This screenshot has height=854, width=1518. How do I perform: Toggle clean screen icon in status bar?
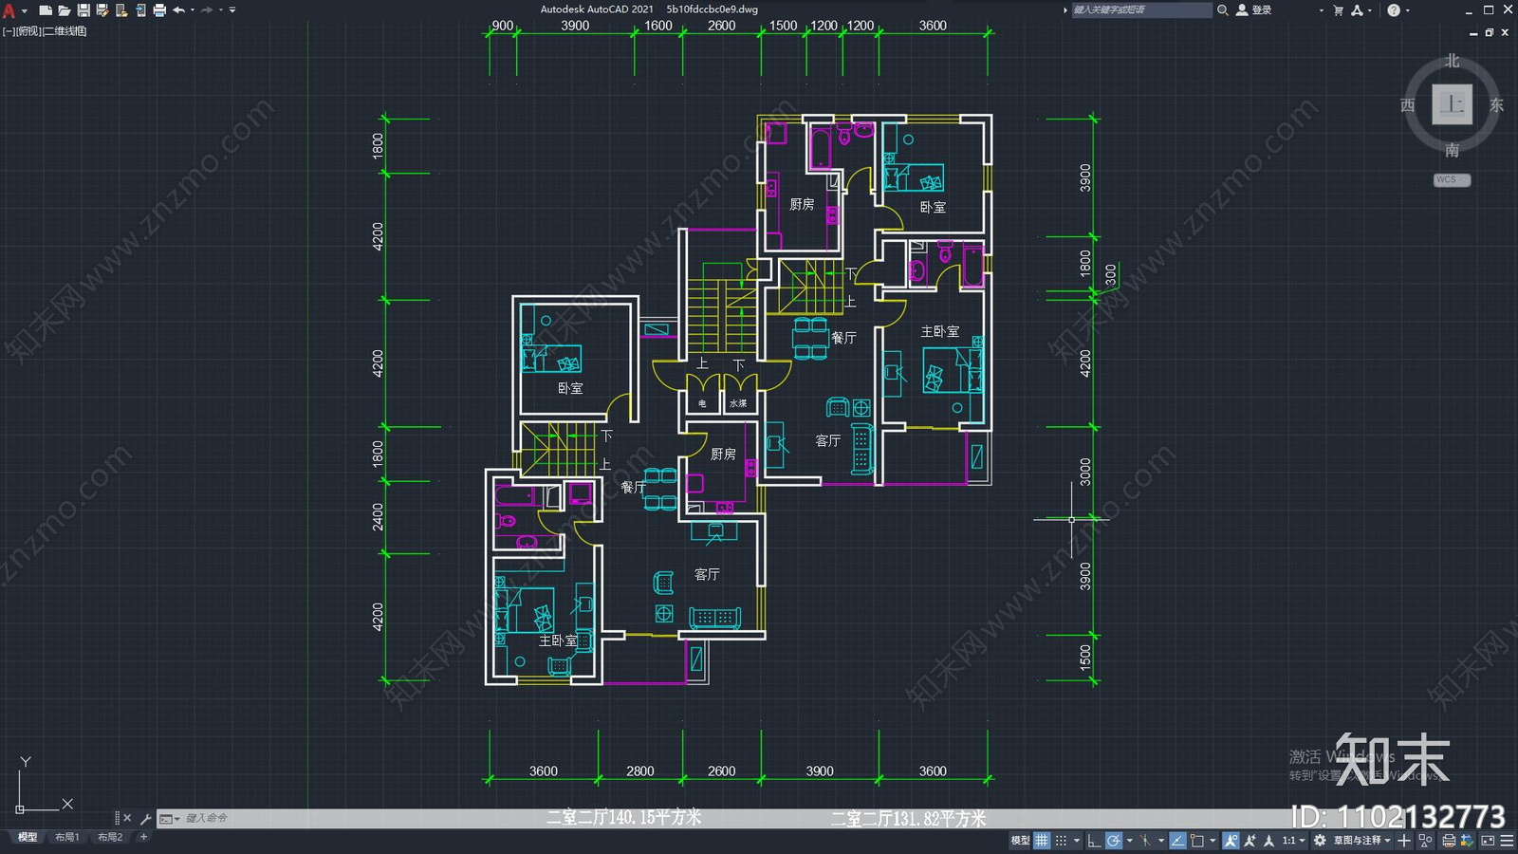point(1488,841)
